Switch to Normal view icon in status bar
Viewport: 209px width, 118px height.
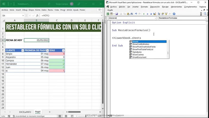click(60, 116)
